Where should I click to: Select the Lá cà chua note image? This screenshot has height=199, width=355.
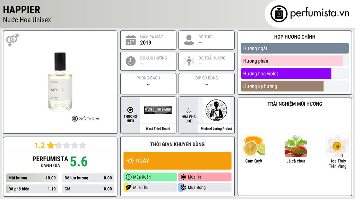[x=296, y=146]
